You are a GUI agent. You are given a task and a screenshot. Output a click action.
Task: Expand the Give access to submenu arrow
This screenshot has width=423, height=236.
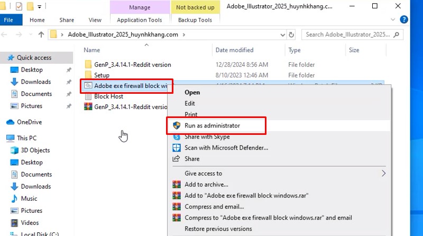point(384,173)
